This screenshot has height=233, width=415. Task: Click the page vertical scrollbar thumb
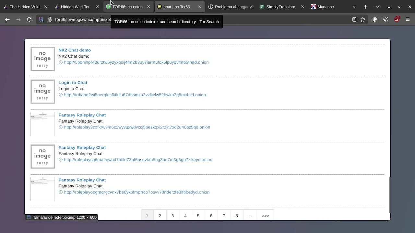click(x=389, y=195)
